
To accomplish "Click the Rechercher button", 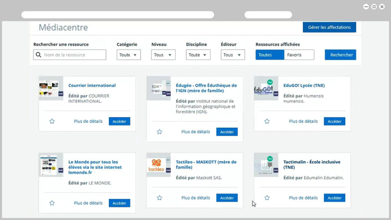I will (340, 55).
